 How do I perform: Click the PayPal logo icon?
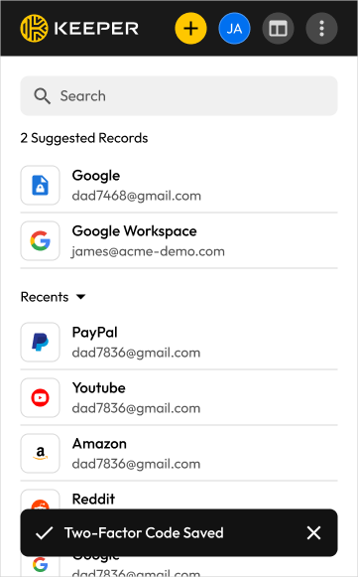(40, 343)
